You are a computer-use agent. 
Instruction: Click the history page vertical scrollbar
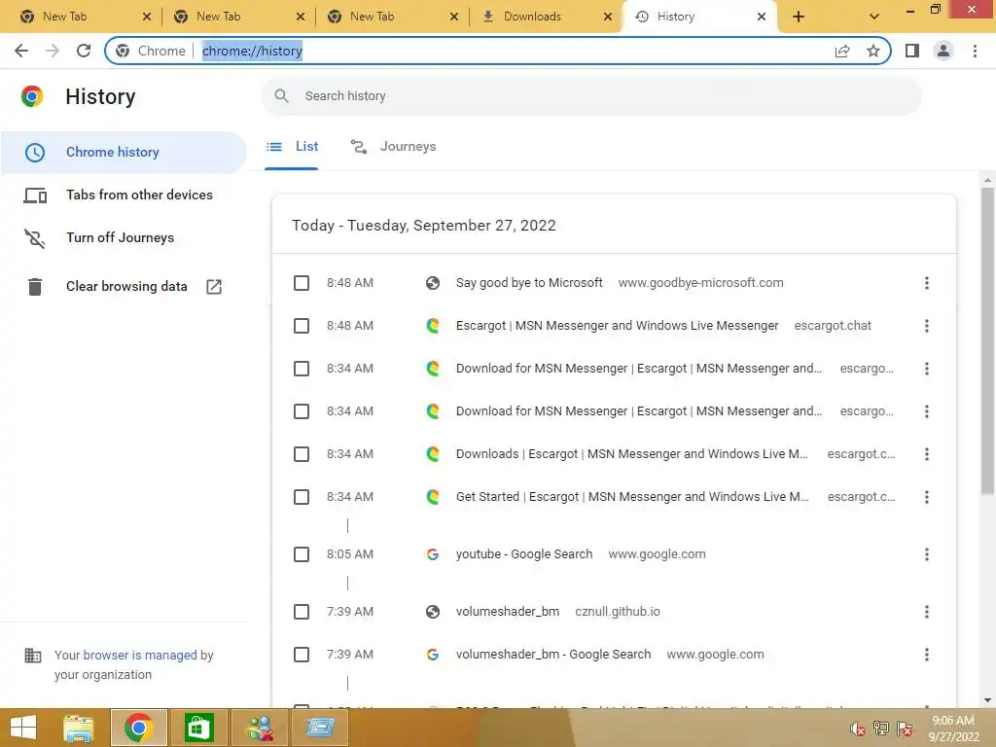[987, 341]
